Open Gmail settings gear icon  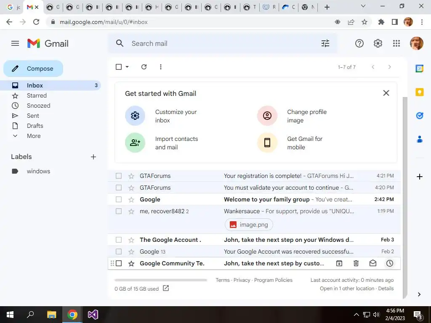point(378,43)
